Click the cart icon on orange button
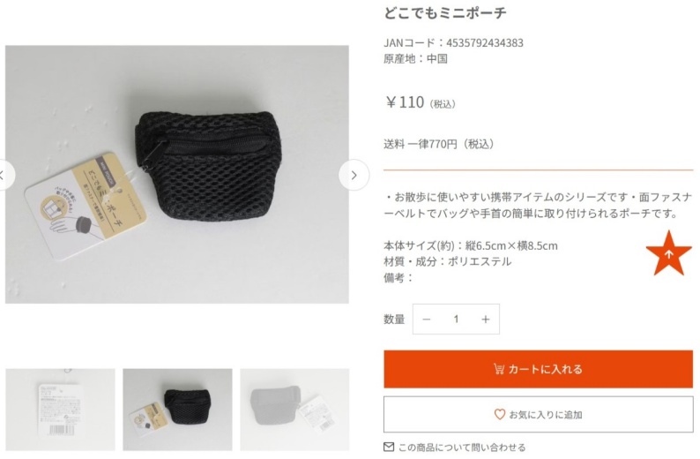Viewport: 700px width, 459px height. [499, 369]
